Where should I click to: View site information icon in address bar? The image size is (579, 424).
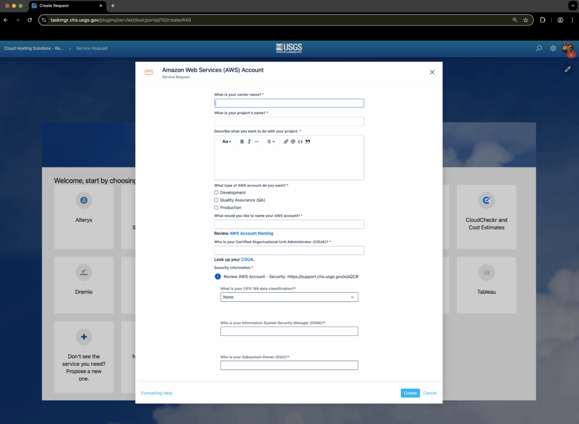(44, 20)
